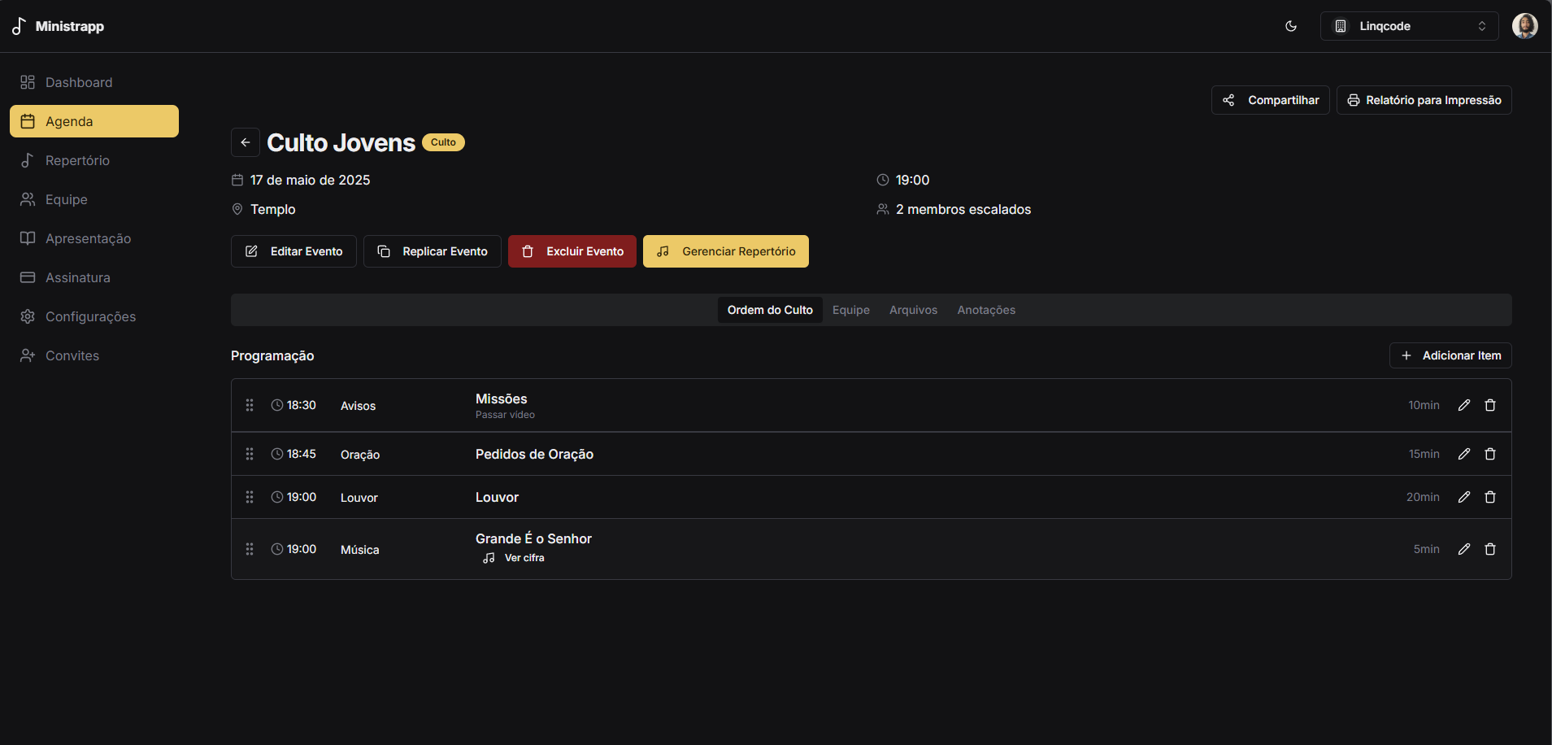The image size is (1552, 745).
Task: Open Repertório in the sidebar
Action: [x=77, y=160]
